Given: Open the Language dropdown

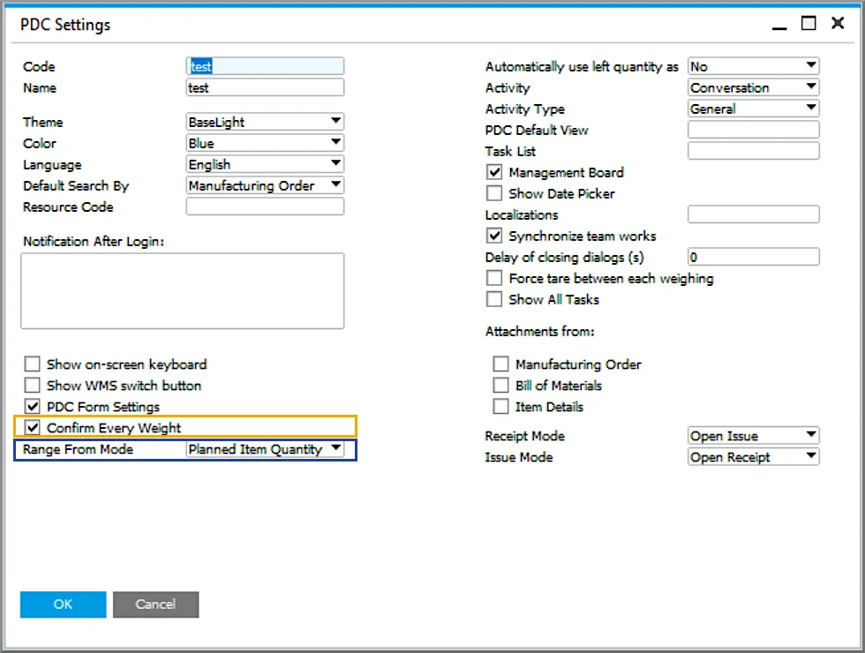Looking at the screenshot, I should coord(265,164).
